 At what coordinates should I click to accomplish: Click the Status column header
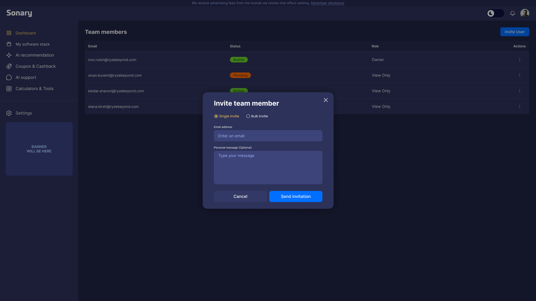[x=235, y=46]
